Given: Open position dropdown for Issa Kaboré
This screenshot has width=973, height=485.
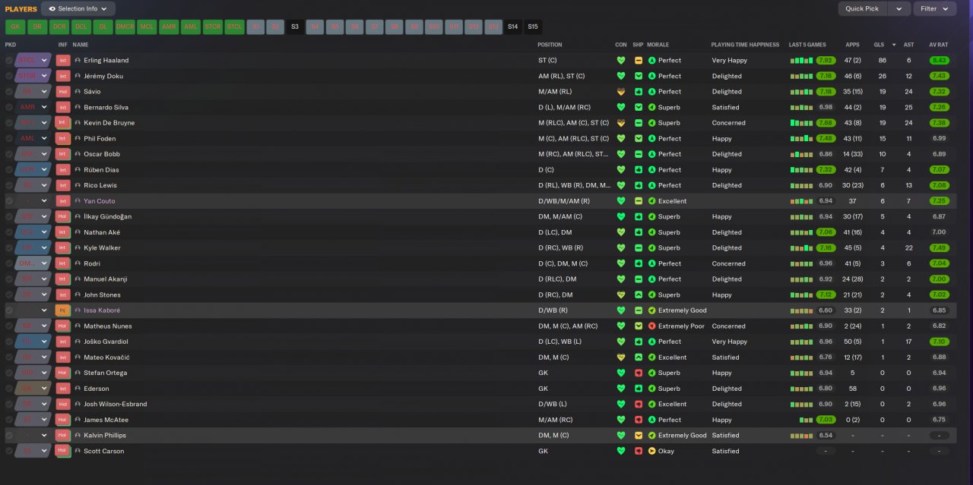Looking at the screenshot, I should (x=45, y=310).
